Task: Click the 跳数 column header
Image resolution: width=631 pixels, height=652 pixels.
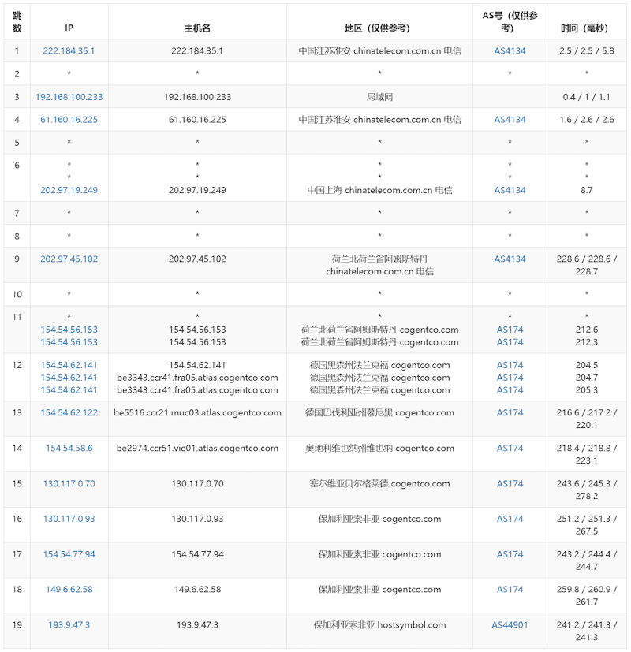Action: 17,21
